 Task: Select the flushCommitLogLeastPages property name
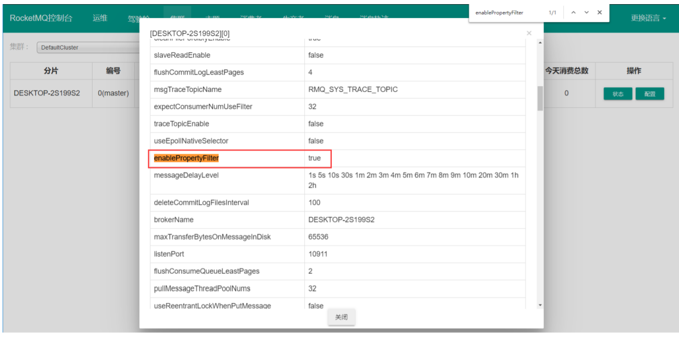tap(199, 72)
